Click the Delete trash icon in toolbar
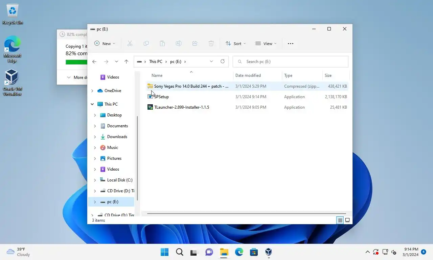Image resolution: width=433 pixels, height=260 pixels. point(211,43)
